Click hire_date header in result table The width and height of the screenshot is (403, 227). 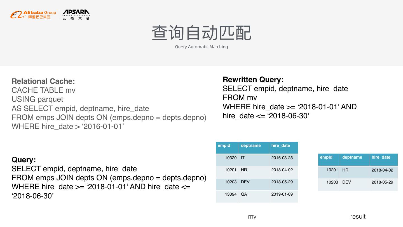(381, 157)
